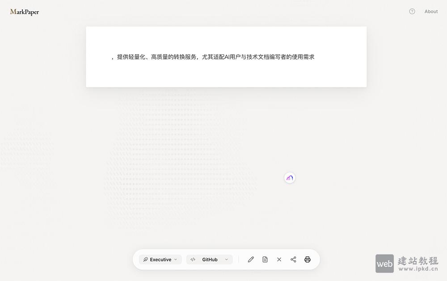Click the code </> icon beside GitHub
The width and height of the screenshot is (447, 281).
(x=193, y=260)
